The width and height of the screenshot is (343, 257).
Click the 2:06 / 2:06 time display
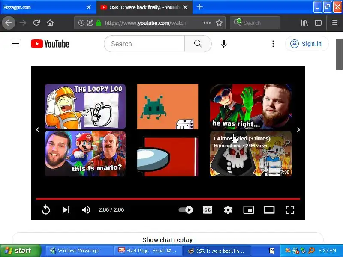click(x=111, y=210)
